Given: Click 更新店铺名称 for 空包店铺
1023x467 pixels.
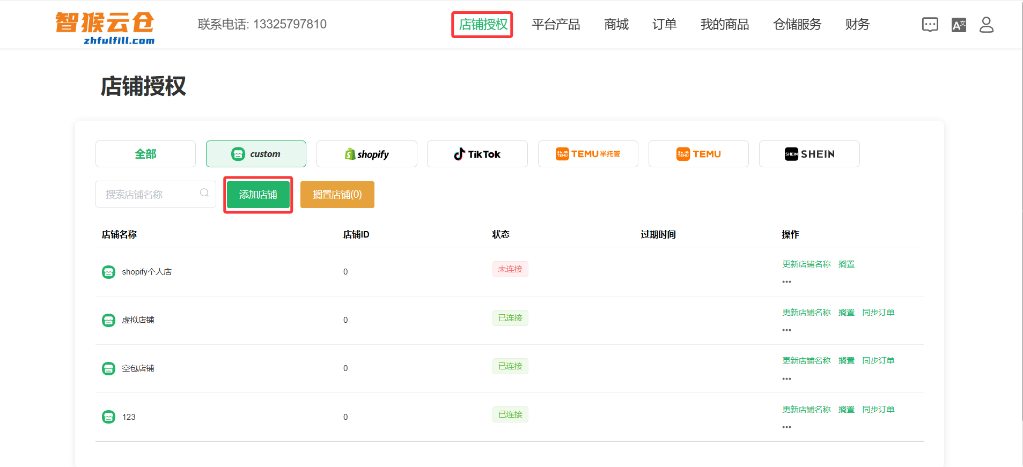Looking at the screenshot, I should click(x=806, y=360).
